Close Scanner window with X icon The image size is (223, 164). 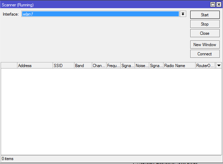(x=219, y=5)
